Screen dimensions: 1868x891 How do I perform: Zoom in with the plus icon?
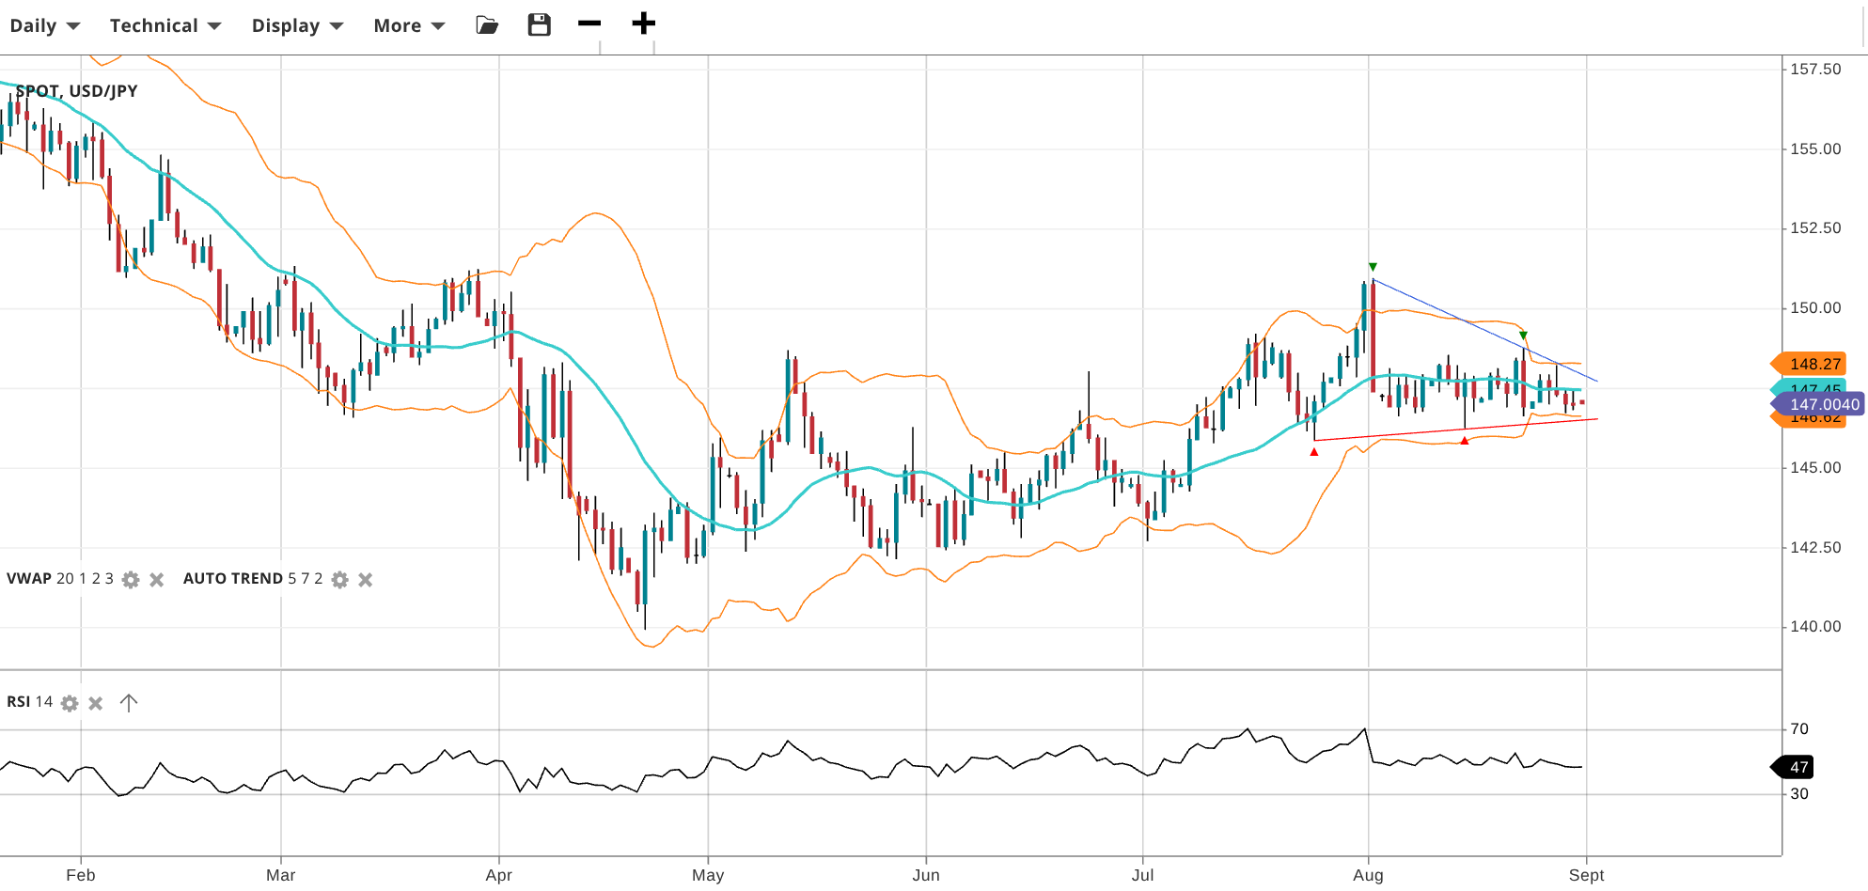(x=643, y=23)
